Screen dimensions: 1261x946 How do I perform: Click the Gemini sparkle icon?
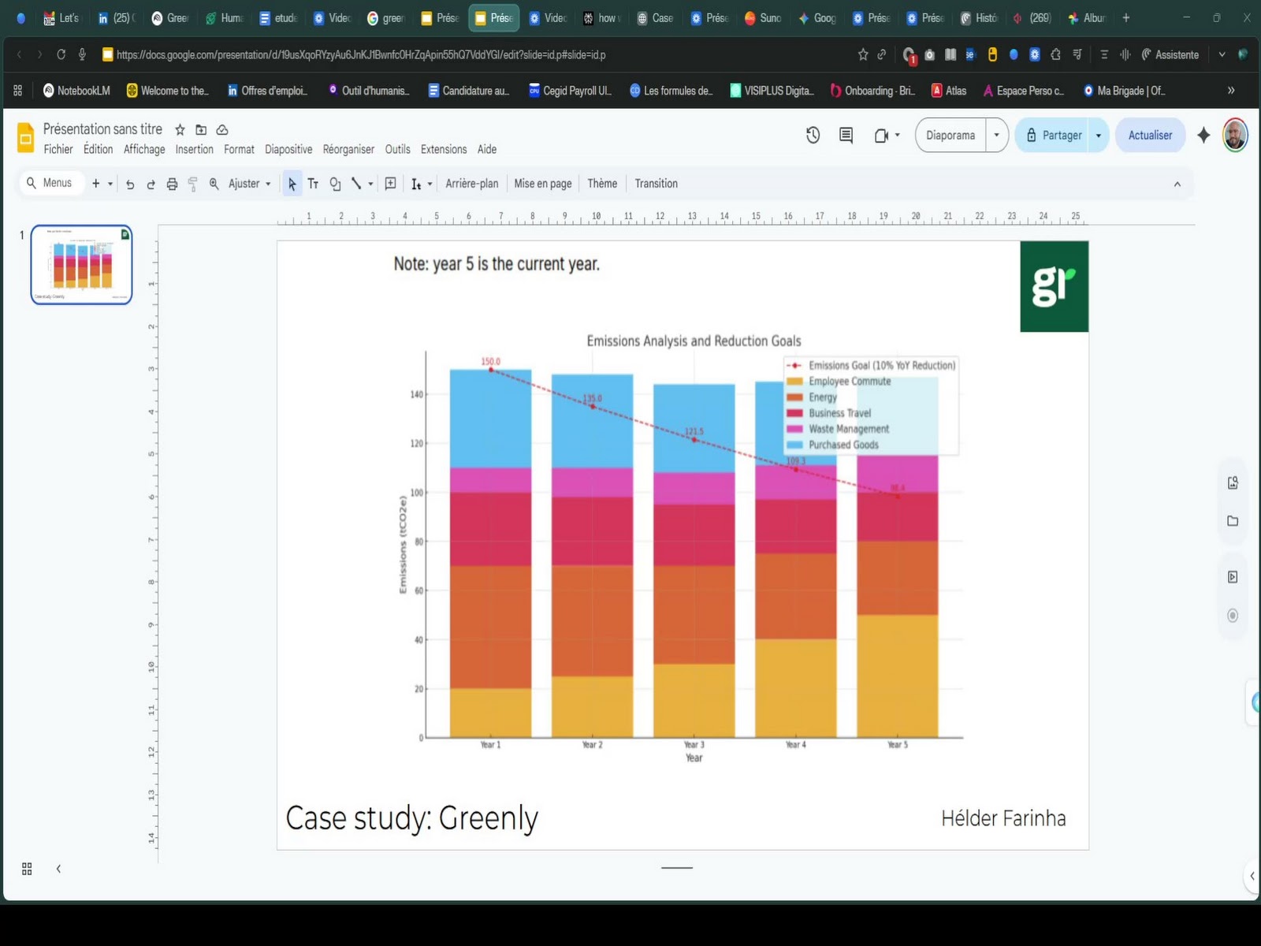(1203, 136)
